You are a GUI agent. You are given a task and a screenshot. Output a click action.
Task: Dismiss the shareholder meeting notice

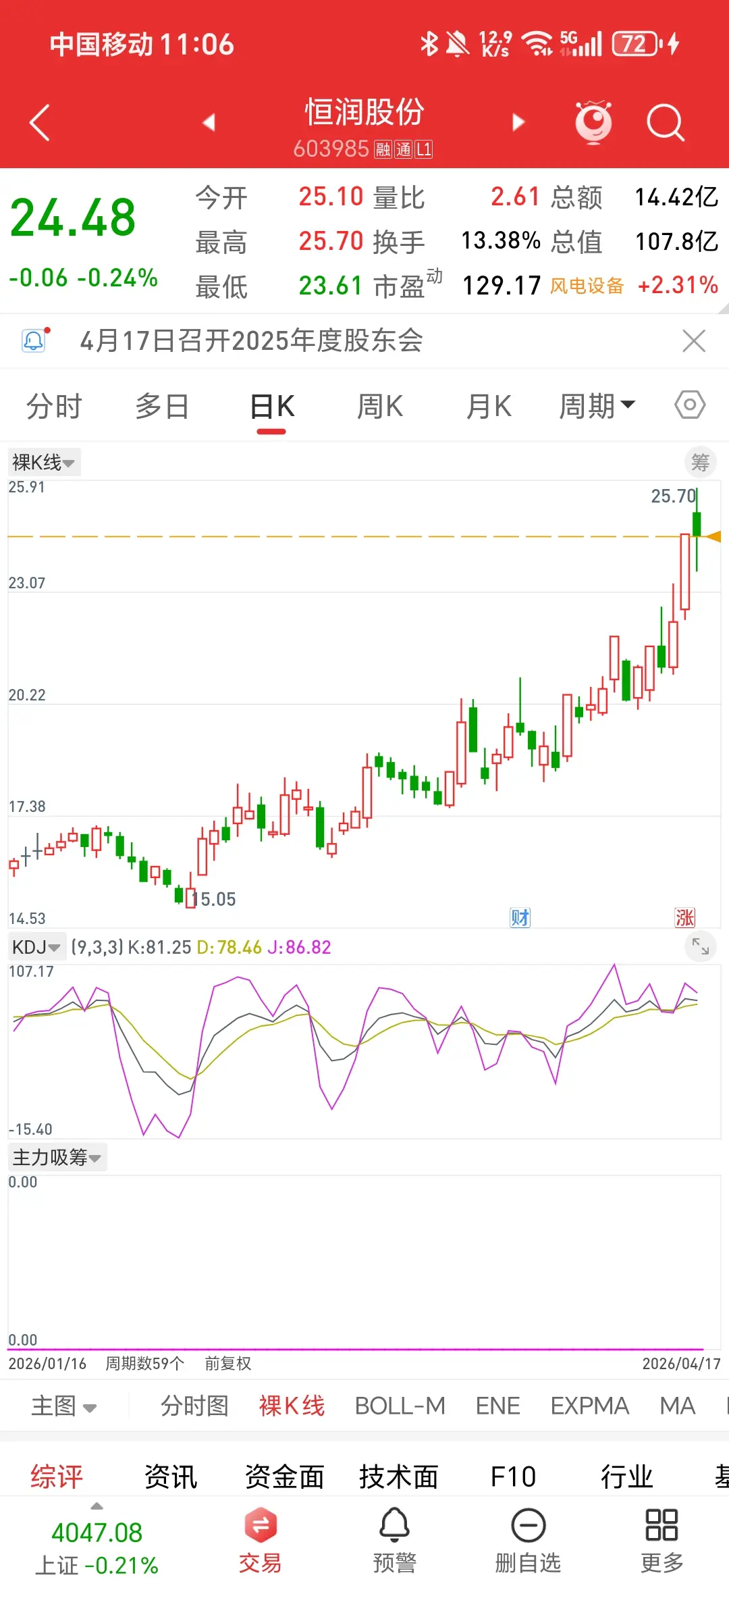pyautogui.click(x=694, y=340)
